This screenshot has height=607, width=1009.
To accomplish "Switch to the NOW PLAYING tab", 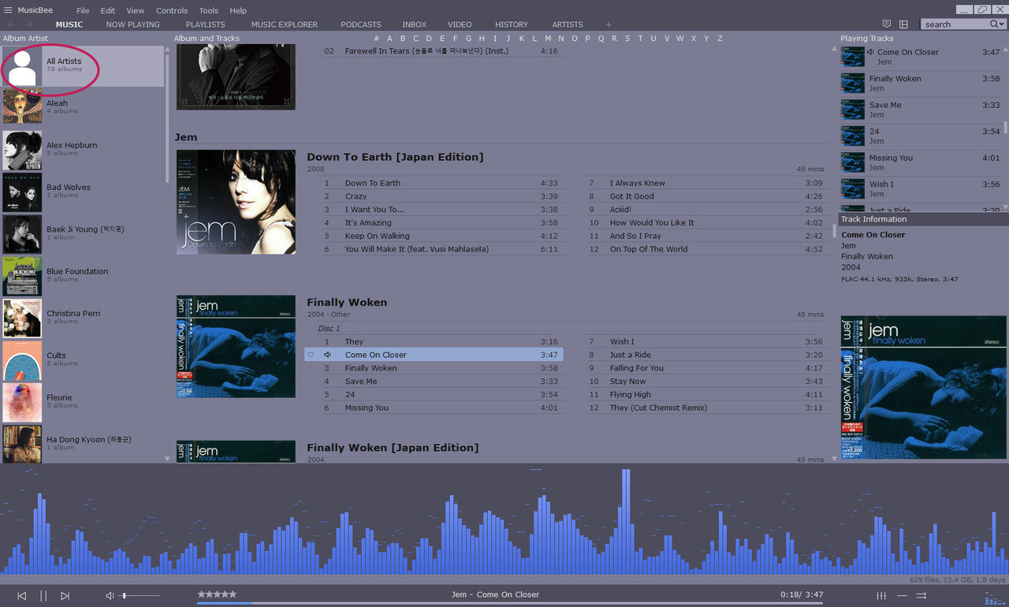I will pos(132,24).
